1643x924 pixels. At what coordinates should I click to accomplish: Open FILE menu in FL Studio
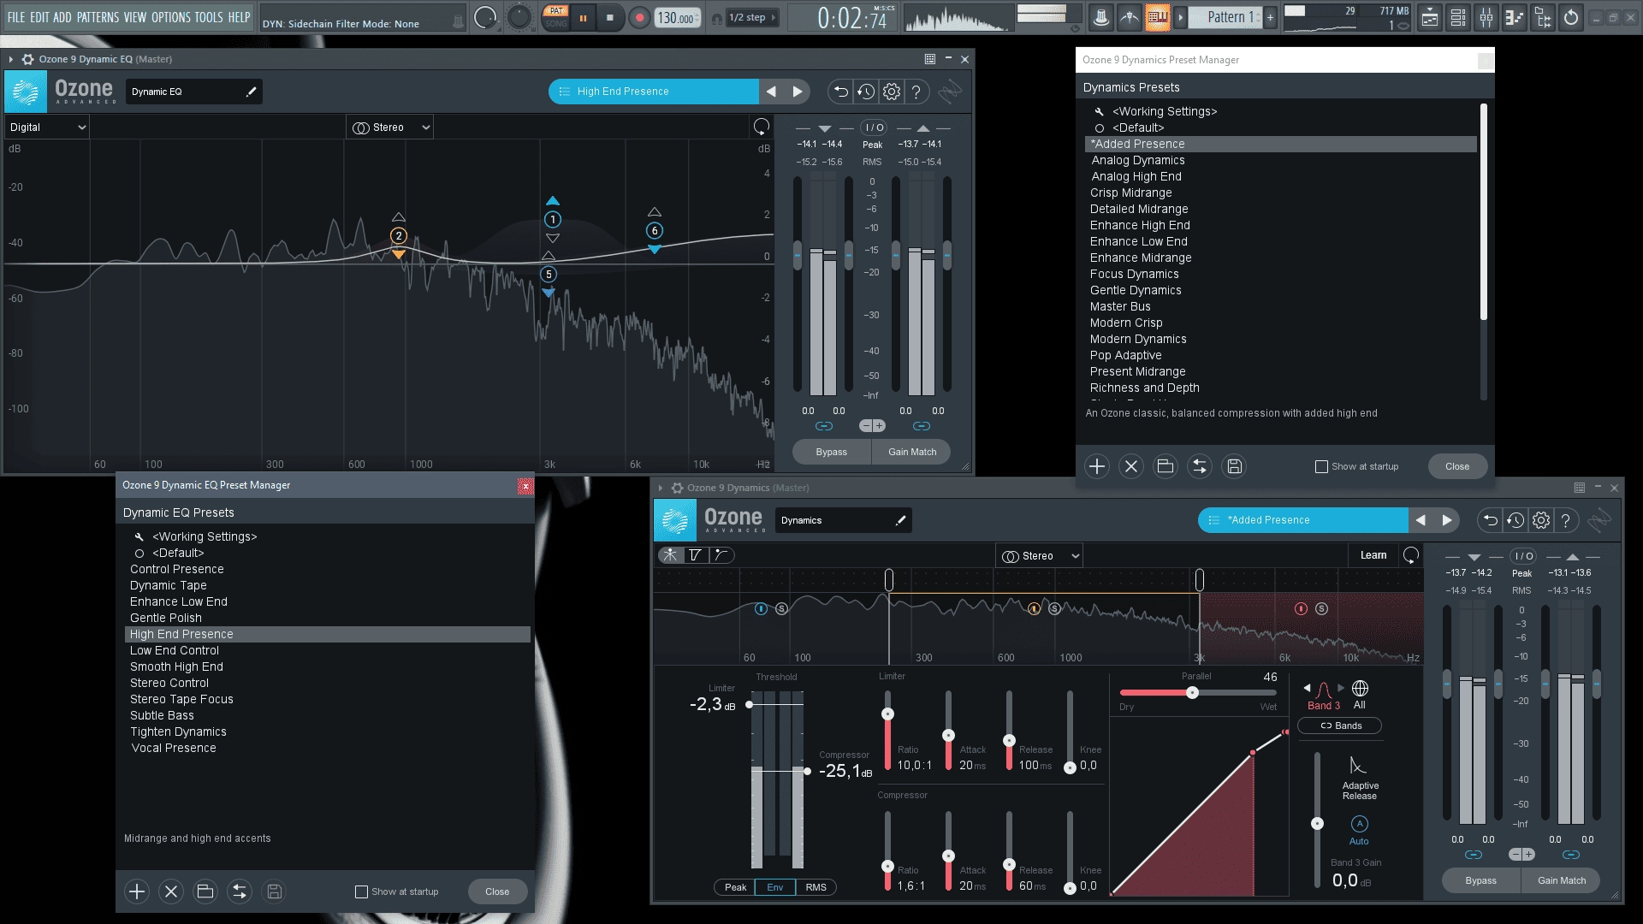click(x=15, y=17)
